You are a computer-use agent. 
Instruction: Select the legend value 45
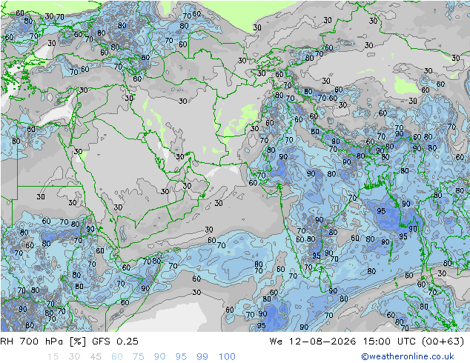click(96, 357)
